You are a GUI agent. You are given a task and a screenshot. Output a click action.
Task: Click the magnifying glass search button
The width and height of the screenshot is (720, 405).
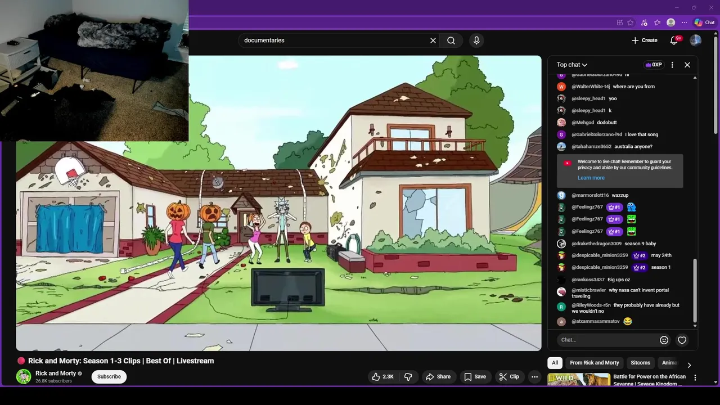point(451,40)
